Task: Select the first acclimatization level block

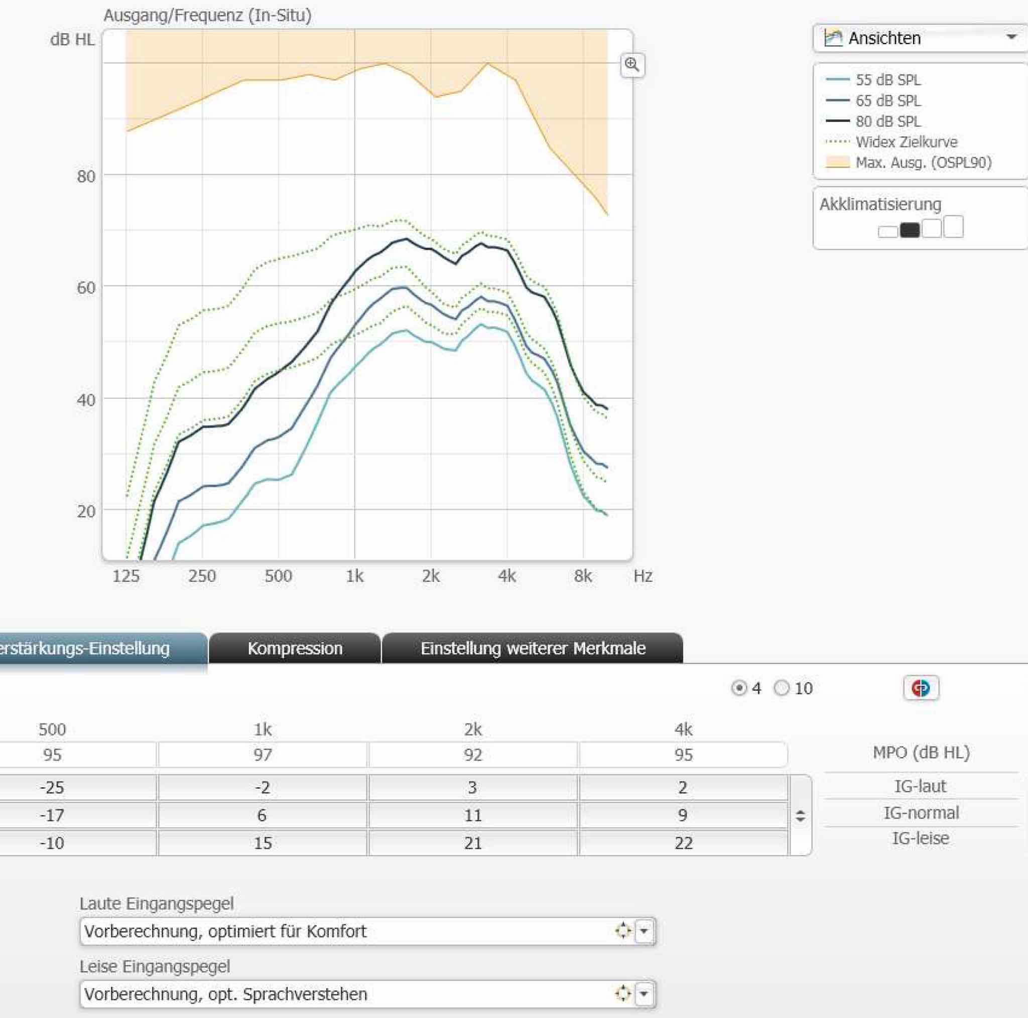Action: click(887, 231)
